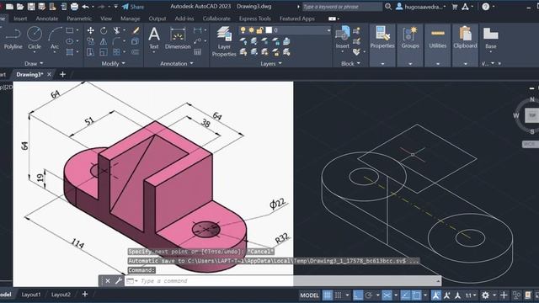
Task: Toggle drawing grid display in status bar
Action: point(328,295)
